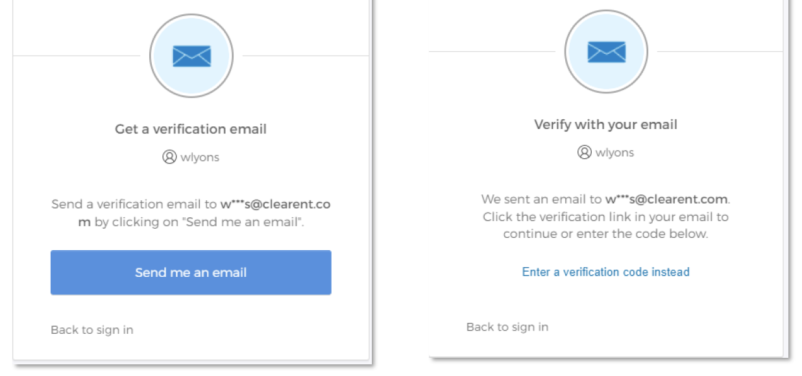Image resolution: width=802 pixels, height=376 pixels.
Task: Click the user avatar icon beside wlyons on the left
Action: coord(169,157)
